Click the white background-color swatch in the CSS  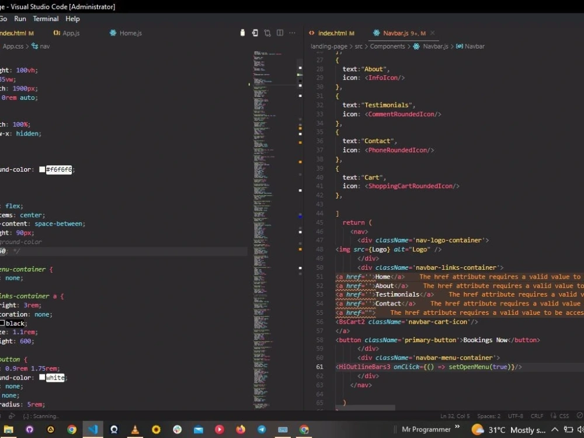tap(41, 377)
